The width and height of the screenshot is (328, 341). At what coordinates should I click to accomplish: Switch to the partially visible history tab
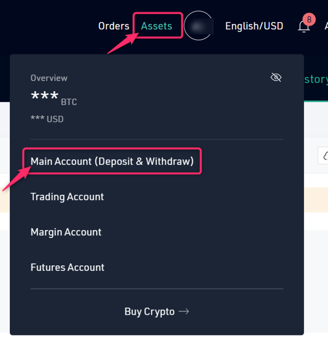coord(316,79)
